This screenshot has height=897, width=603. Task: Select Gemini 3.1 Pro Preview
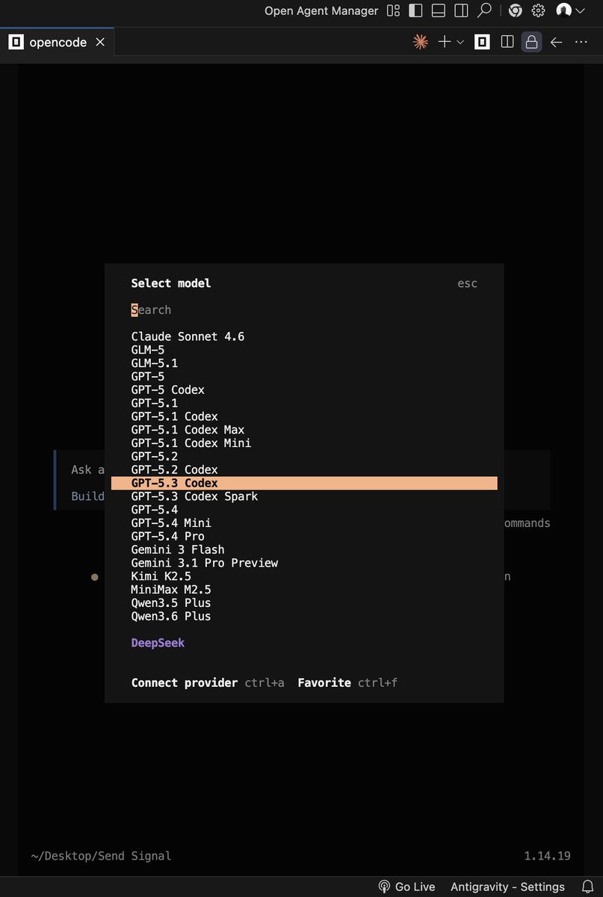304,564
